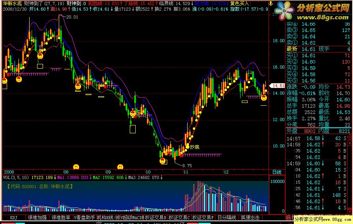This screenshot has width=353, height=224.
Task: Click the yellow anchor icon above price axis
Action: click(x=271, y=4)
